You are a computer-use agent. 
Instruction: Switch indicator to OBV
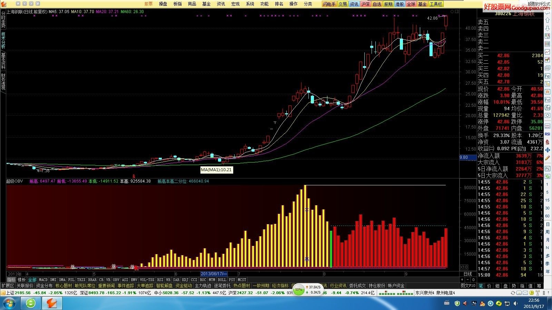(116, 280)
